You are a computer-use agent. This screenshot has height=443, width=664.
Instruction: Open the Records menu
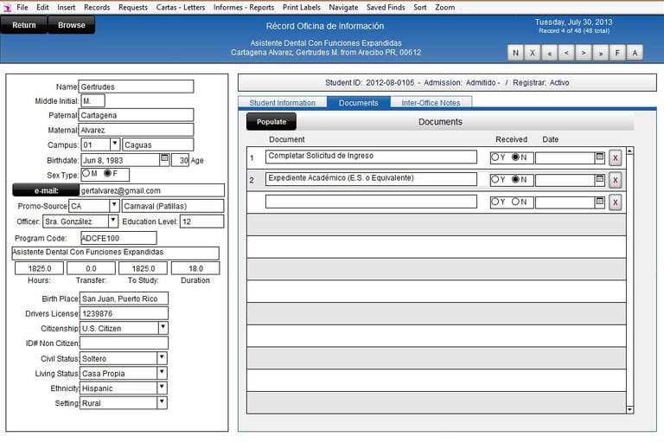pos(97,8)
